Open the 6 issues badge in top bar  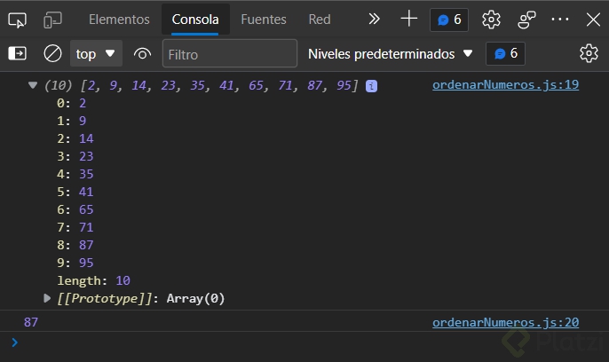tap(449, 20)
